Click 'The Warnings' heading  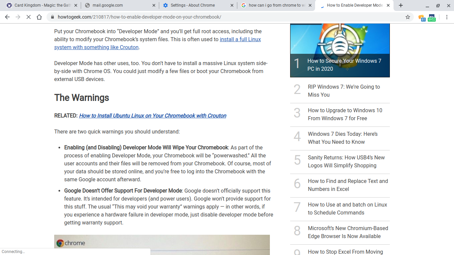pos(82,98)
